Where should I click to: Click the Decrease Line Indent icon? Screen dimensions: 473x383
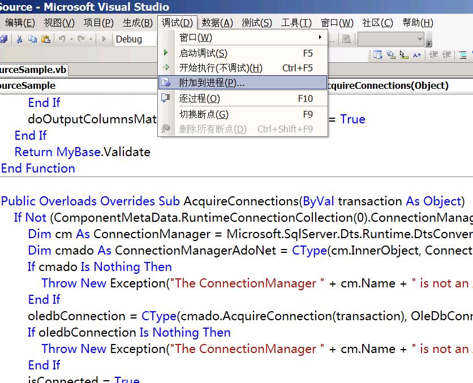433,55
